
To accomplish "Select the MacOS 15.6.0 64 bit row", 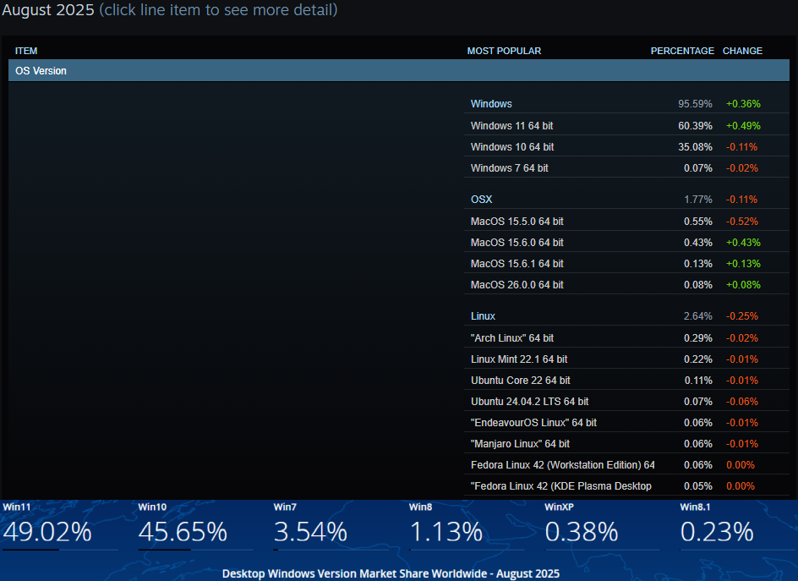I will coord(626,243).
